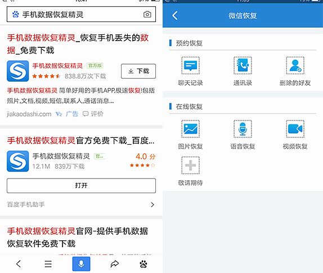Click the 839万下载 download count text
Image resolution: width=323 pixels, height=273 pixels.
pos(70,166)
